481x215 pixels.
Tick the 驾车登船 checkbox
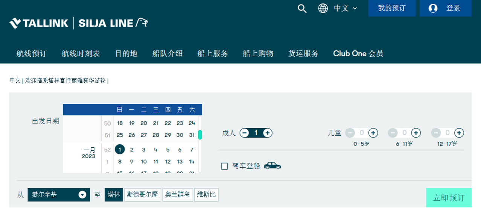point(225,166)
